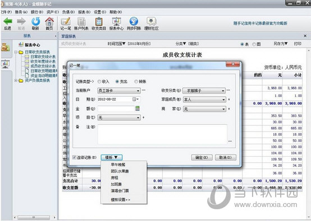
Task: Open the 理财社区 community chat icon
Action: [152, 21]
